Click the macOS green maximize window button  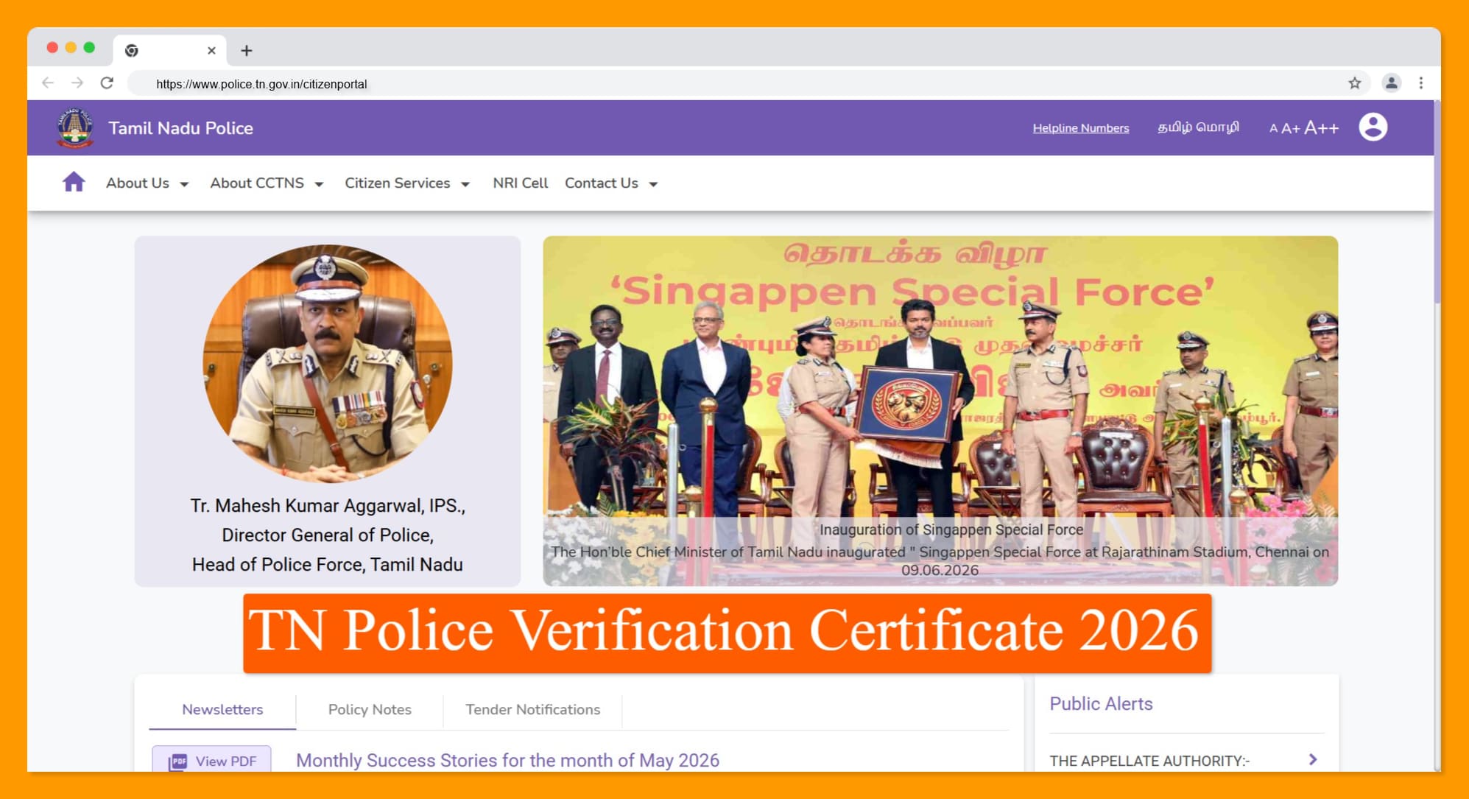click(89, 48)
